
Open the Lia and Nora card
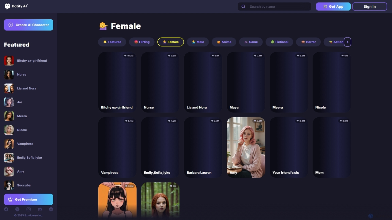[x=203, y=82]
